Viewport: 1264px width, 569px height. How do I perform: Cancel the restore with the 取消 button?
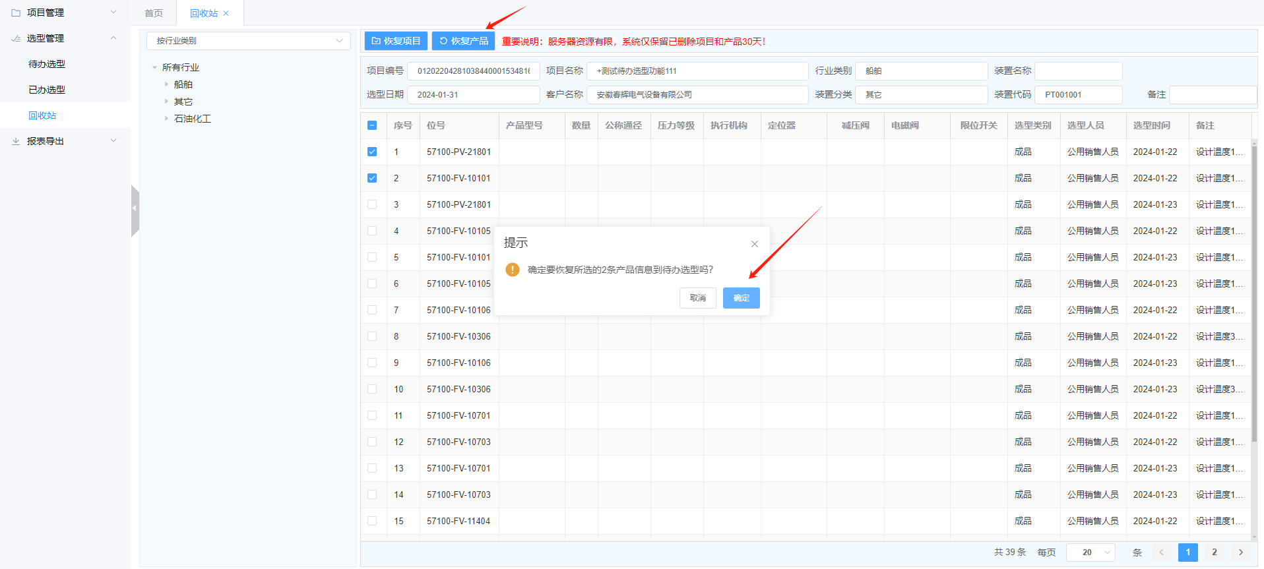pos(697,298)
